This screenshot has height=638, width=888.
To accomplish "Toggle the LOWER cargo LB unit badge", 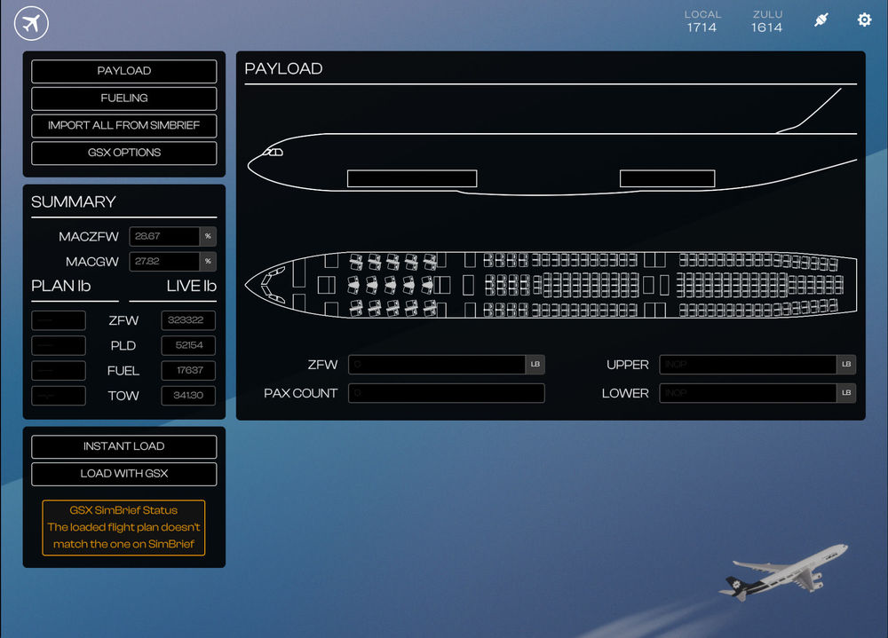I will pos(846,393).
